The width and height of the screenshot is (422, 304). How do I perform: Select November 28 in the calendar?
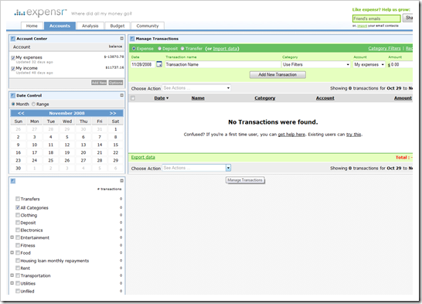100,160
